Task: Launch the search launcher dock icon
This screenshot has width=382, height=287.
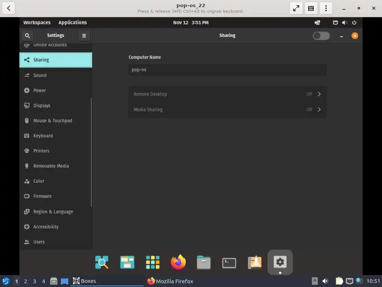Action: (x=102, y=262)
